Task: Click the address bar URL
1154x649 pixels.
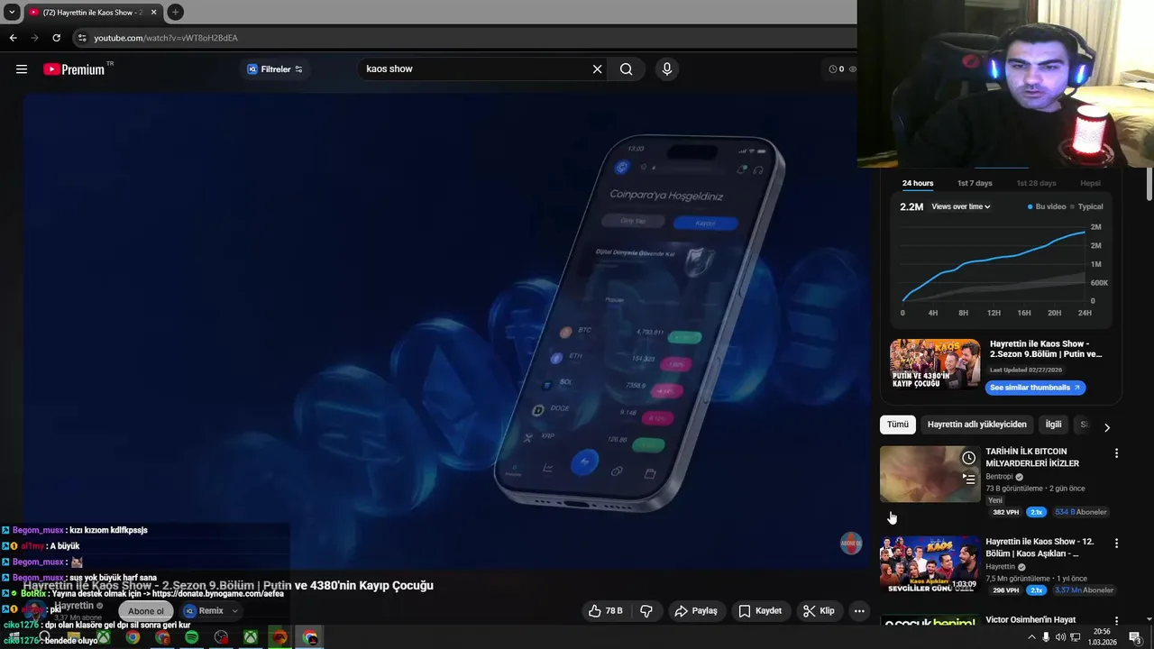Action: [x=166, y=38]
